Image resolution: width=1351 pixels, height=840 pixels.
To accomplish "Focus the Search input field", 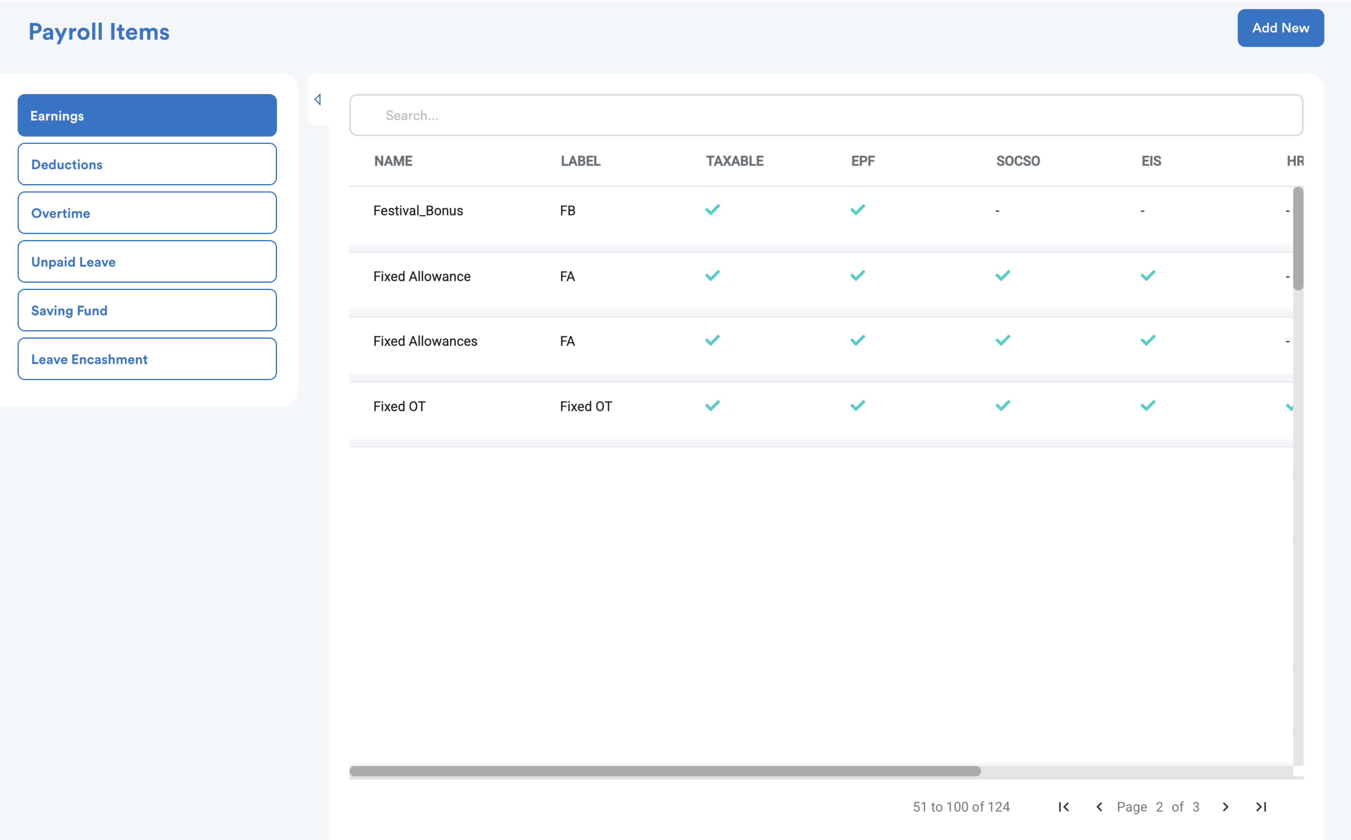I will [826, 116].
